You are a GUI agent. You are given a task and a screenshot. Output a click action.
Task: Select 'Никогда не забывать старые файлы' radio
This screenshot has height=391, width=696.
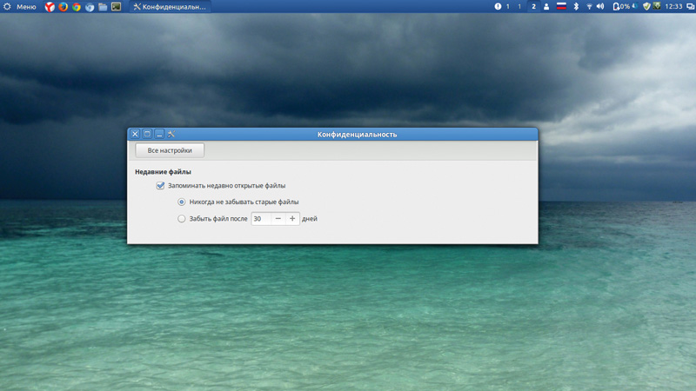pyautogui.click(x=182, y=202)
